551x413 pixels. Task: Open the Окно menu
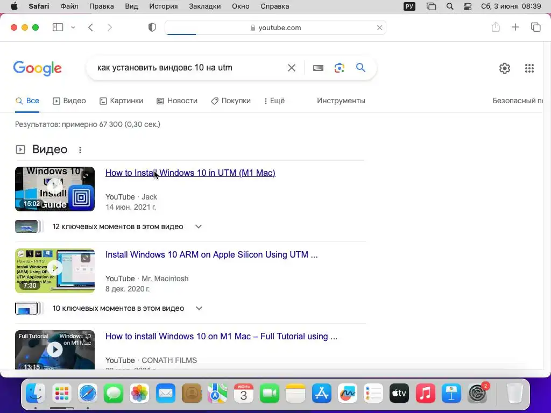point(241,6)
